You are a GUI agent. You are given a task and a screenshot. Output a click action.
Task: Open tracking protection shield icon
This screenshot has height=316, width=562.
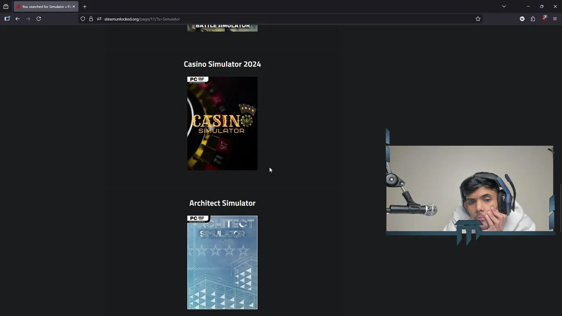point(83,19)
